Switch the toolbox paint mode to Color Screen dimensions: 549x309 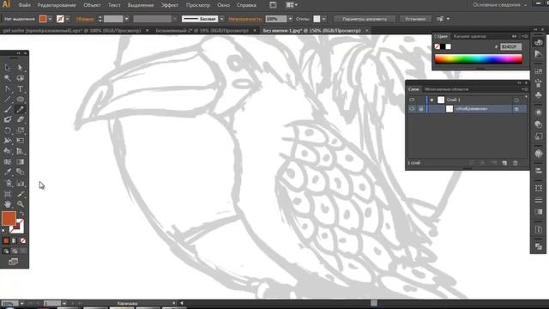[x=6, y=240]
